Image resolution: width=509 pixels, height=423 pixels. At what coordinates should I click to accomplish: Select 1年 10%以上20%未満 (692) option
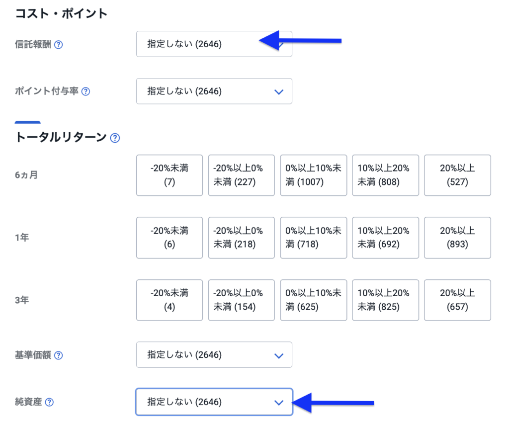point(385,238)
